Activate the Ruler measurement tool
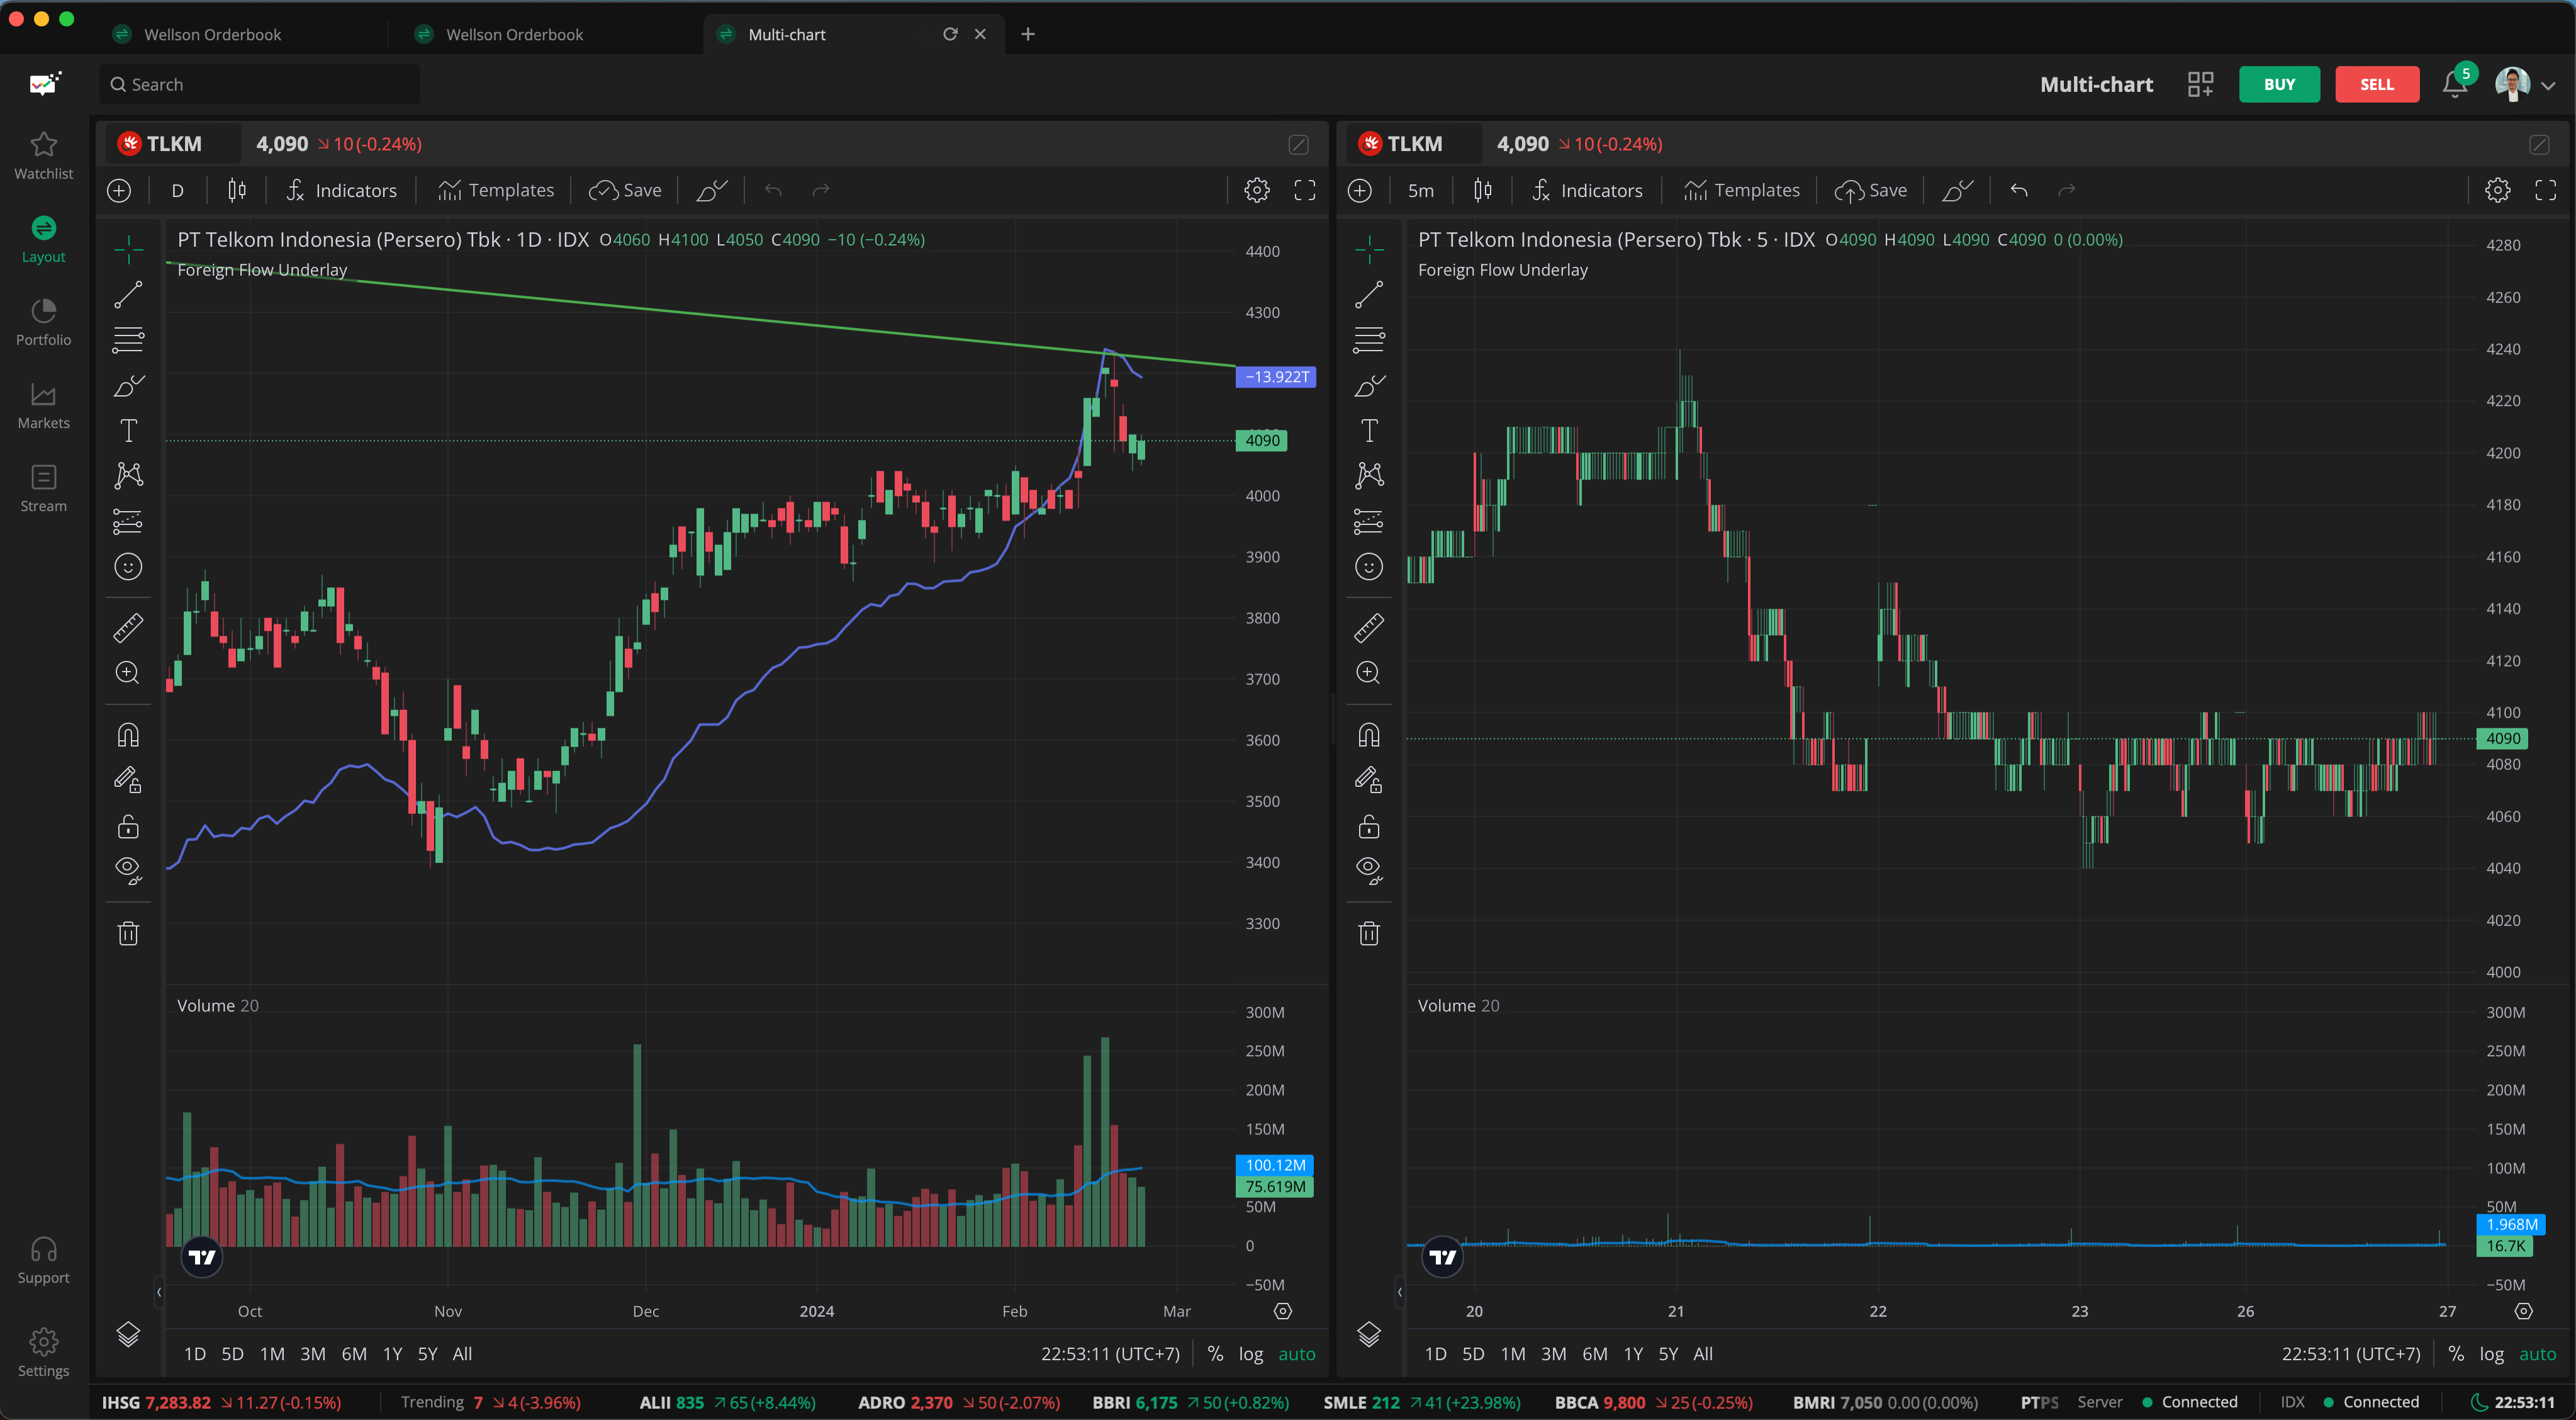Image resolution: width=2576 pixels, height=1420 pixels. pyautogui.click(x=128, y=627)
